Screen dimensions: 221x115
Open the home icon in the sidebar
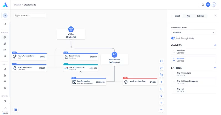(x=5, y=24)
